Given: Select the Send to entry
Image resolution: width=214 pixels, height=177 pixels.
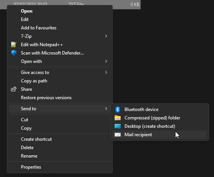Looking at the screenshot, I should coord(60,109).
